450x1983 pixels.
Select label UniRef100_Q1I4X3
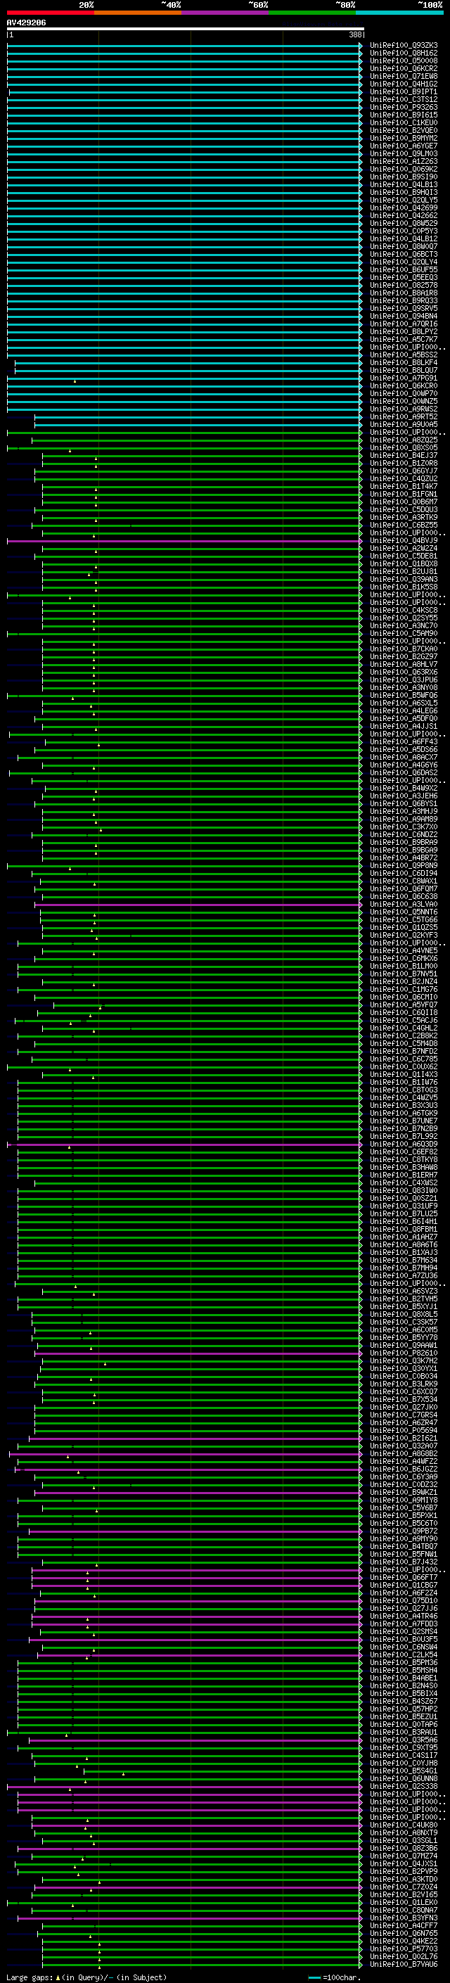point(404,1076)
